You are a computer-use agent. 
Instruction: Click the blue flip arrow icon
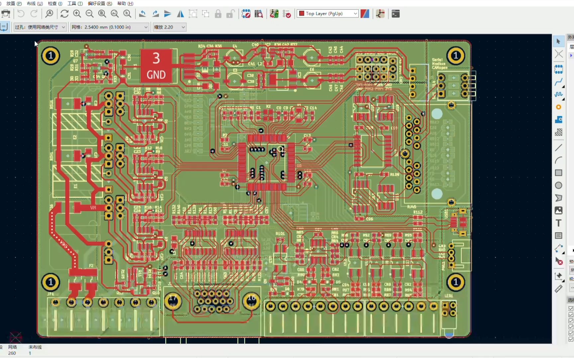(168, 14)
